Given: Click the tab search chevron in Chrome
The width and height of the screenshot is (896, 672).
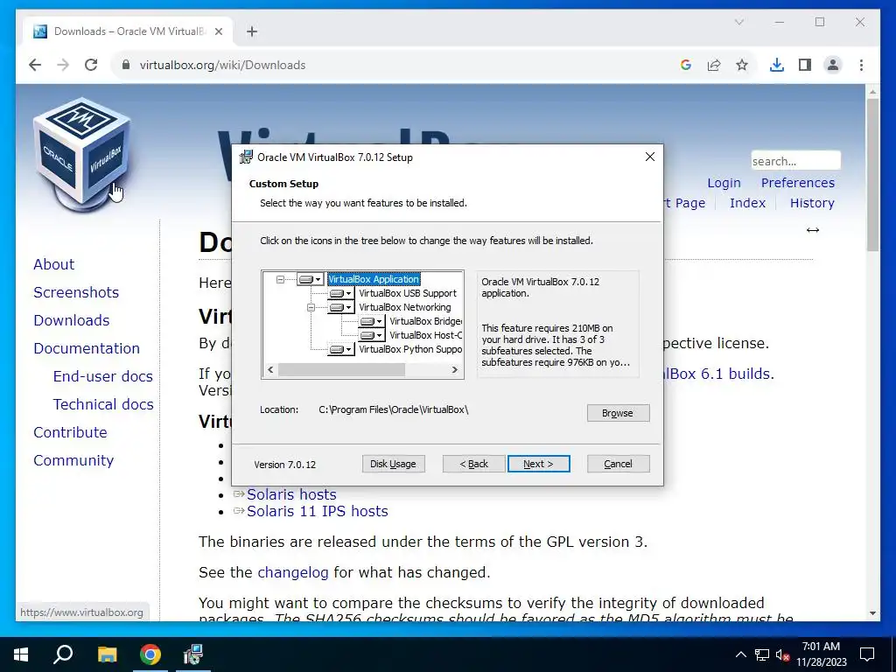Looking at the screenshot, I should coord(738,22).
